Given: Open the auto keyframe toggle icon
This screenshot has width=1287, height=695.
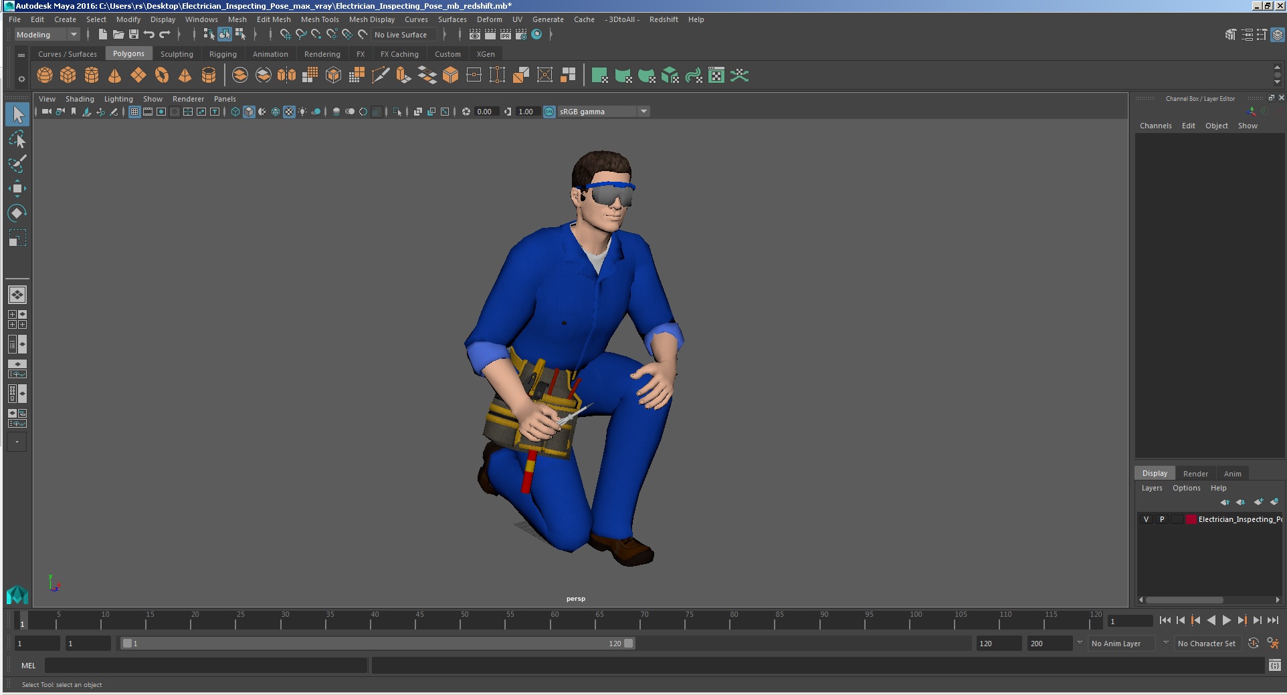Looking at the screenshot, I should [1254, 643].
